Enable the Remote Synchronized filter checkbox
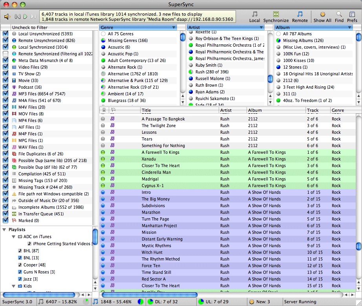 pos(5,54)
